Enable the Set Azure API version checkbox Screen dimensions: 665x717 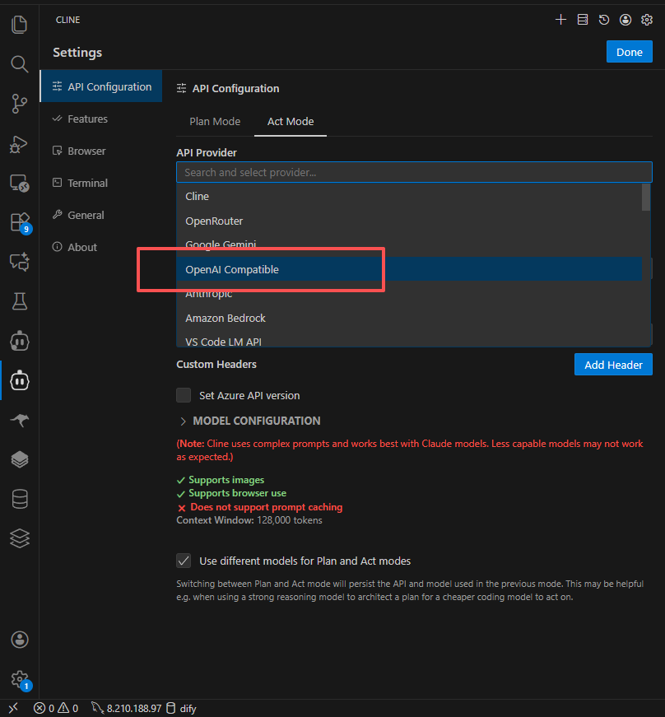click(x=183, y=394)
